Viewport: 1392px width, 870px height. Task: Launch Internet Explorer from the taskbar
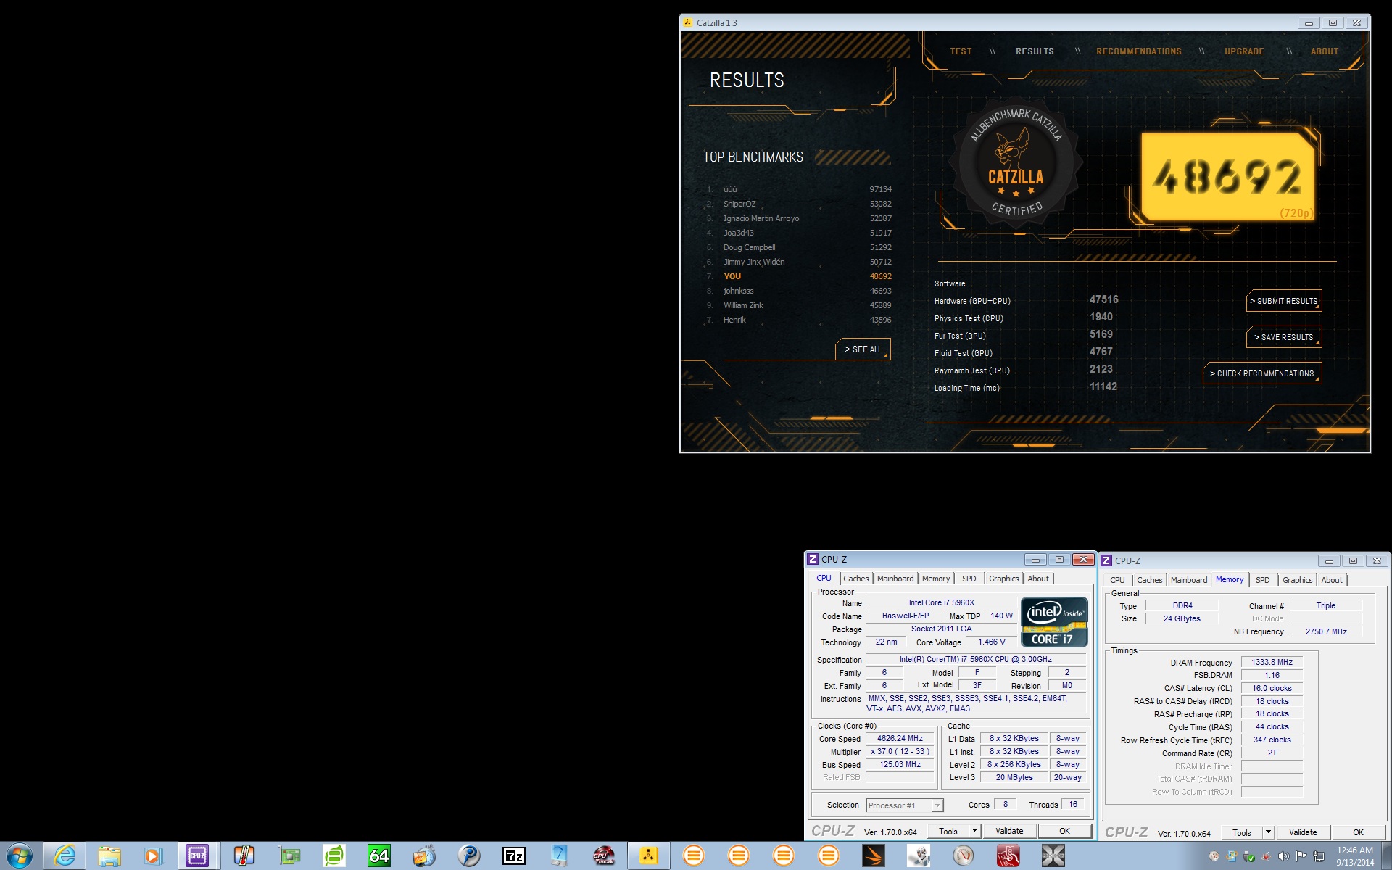click(65, 856)
